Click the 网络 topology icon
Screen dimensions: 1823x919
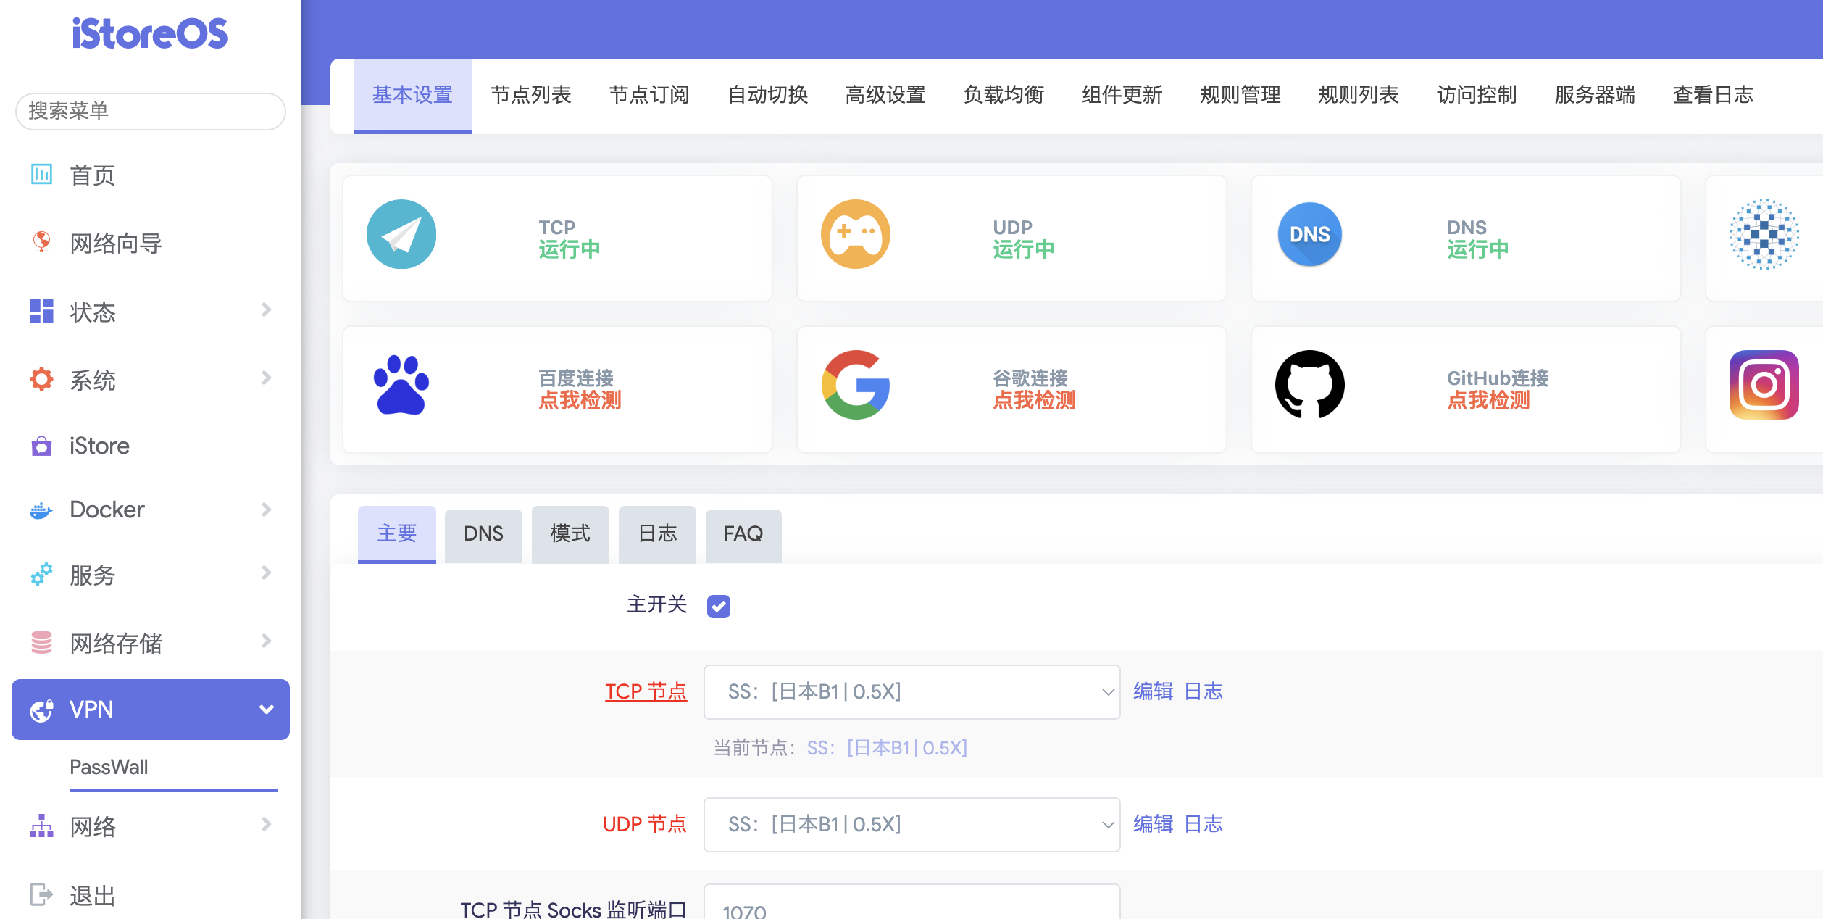[x=41, y=826]
